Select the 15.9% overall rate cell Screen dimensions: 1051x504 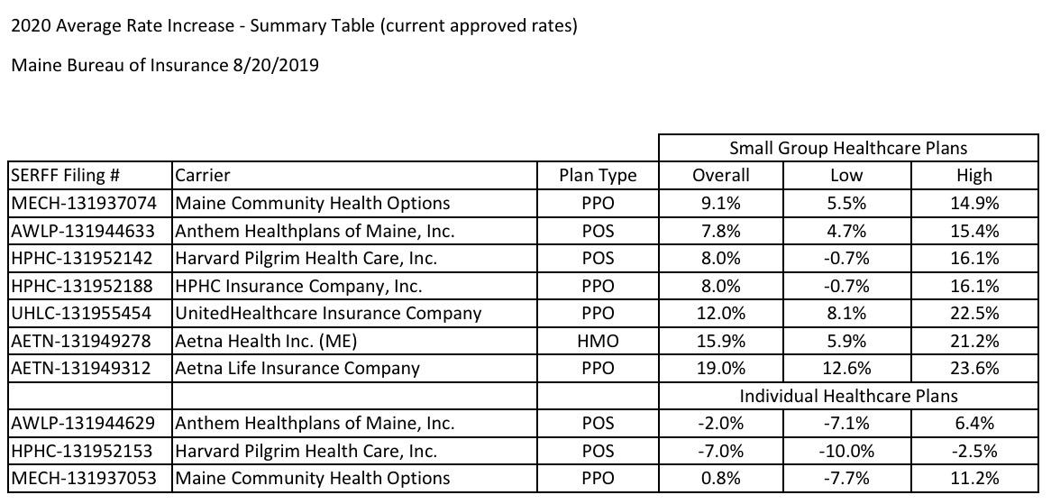720,341
